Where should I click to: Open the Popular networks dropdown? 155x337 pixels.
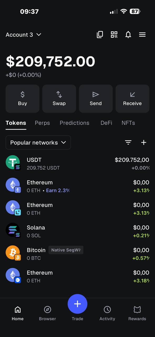(x=38, y=142)
